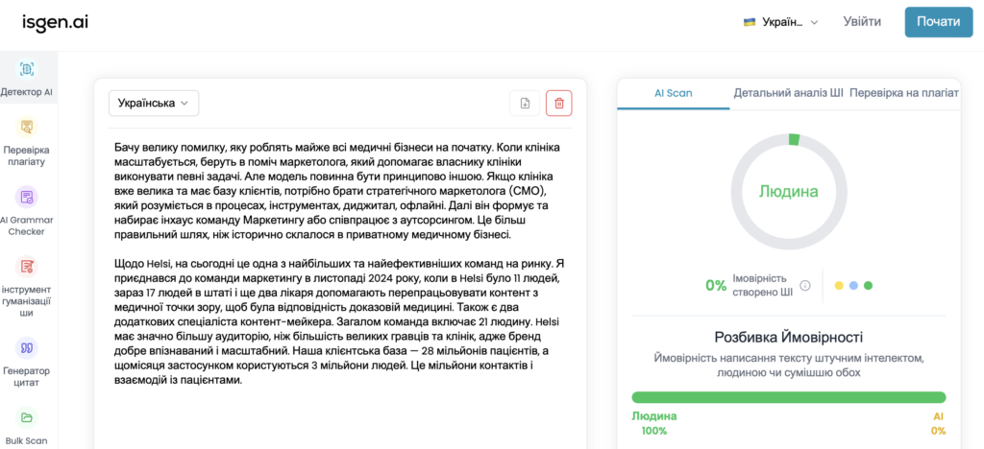Click the circular gauge showing Людина

click(789, 192)
